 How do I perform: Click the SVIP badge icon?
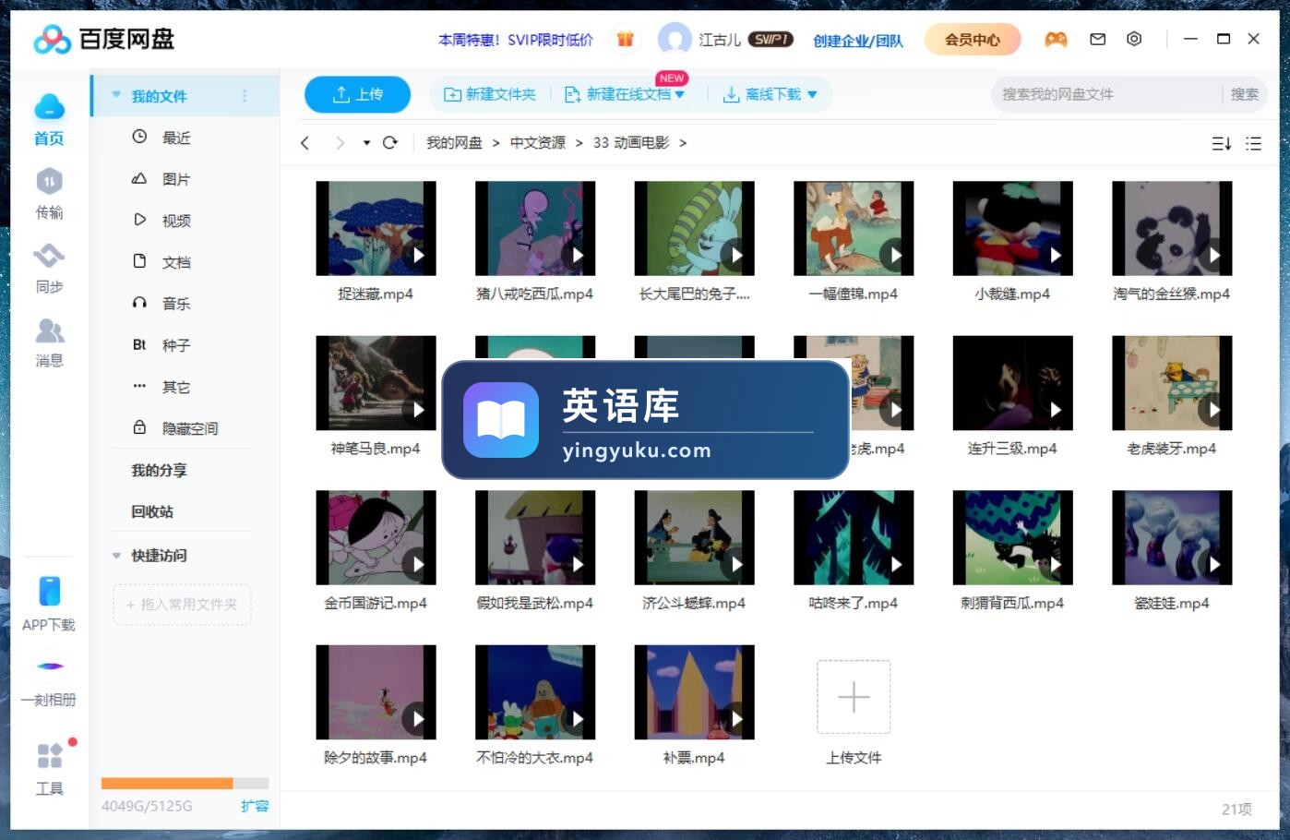point(770,39)
